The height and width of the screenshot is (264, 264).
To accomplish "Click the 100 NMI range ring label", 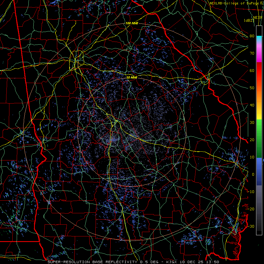I will point(132,23).
